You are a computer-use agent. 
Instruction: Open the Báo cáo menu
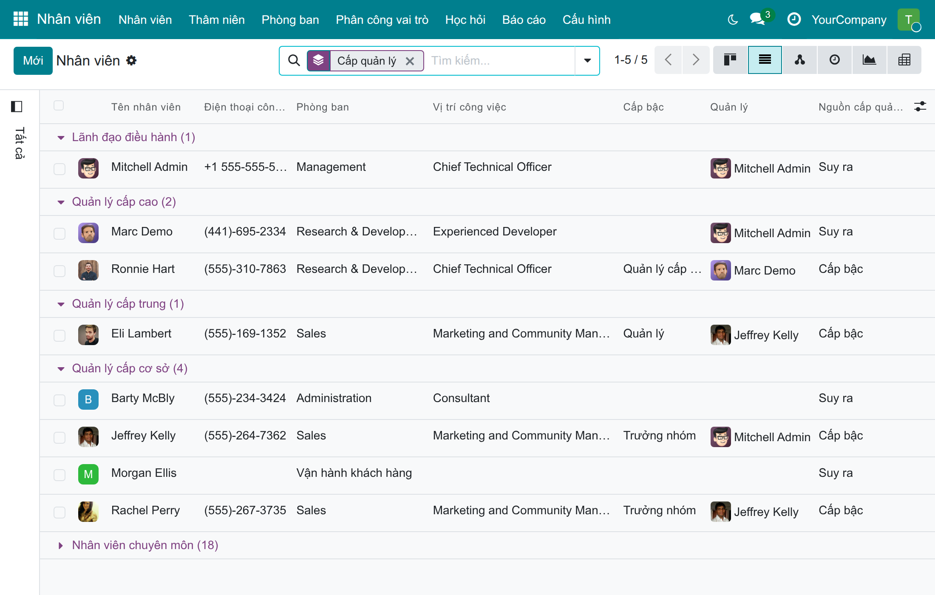click(x=524, y=20)
